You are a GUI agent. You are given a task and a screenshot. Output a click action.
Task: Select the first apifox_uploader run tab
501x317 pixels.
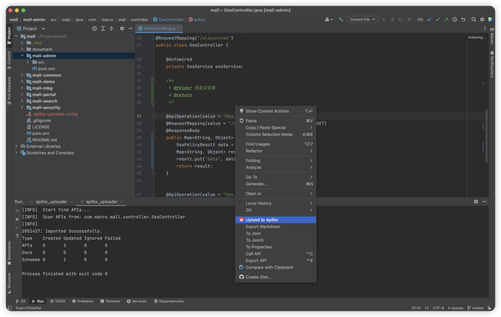tap(51, 202)
